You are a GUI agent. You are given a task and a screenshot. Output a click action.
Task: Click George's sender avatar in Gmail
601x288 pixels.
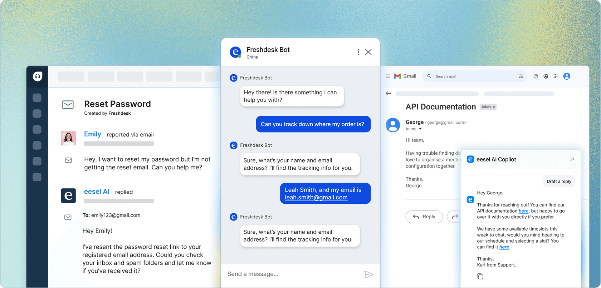point(393,125)
